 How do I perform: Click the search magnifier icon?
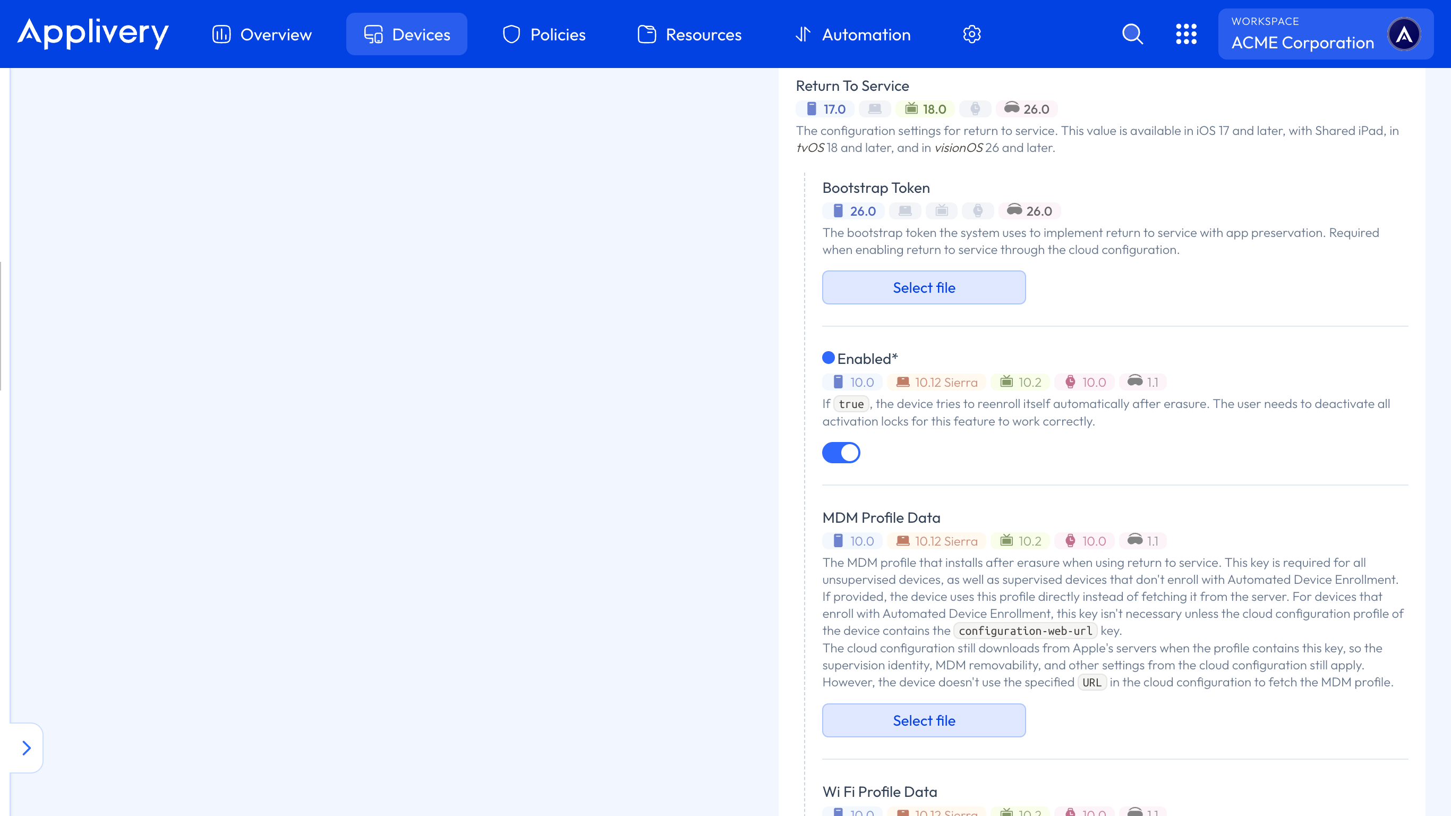coord(1132,35)
